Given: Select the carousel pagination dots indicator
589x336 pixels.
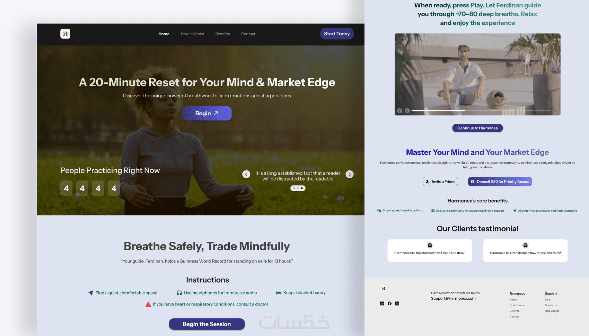Looking at the screenshot, I should click(x=298, y=188).
